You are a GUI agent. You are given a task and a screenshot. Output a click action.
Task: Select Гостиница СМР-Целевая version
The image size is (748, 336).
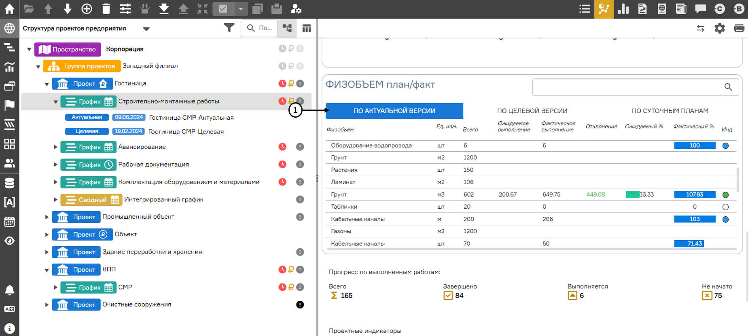pos(186,132)
